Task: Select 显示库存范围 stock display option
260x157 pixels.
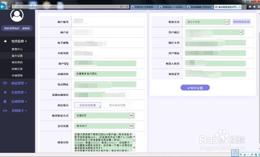Action: [x=117, y=105]
